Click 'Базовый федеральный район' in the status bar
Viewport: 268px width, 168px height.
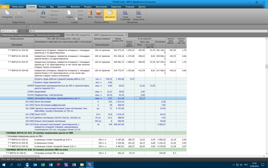(x=49, y=159)
